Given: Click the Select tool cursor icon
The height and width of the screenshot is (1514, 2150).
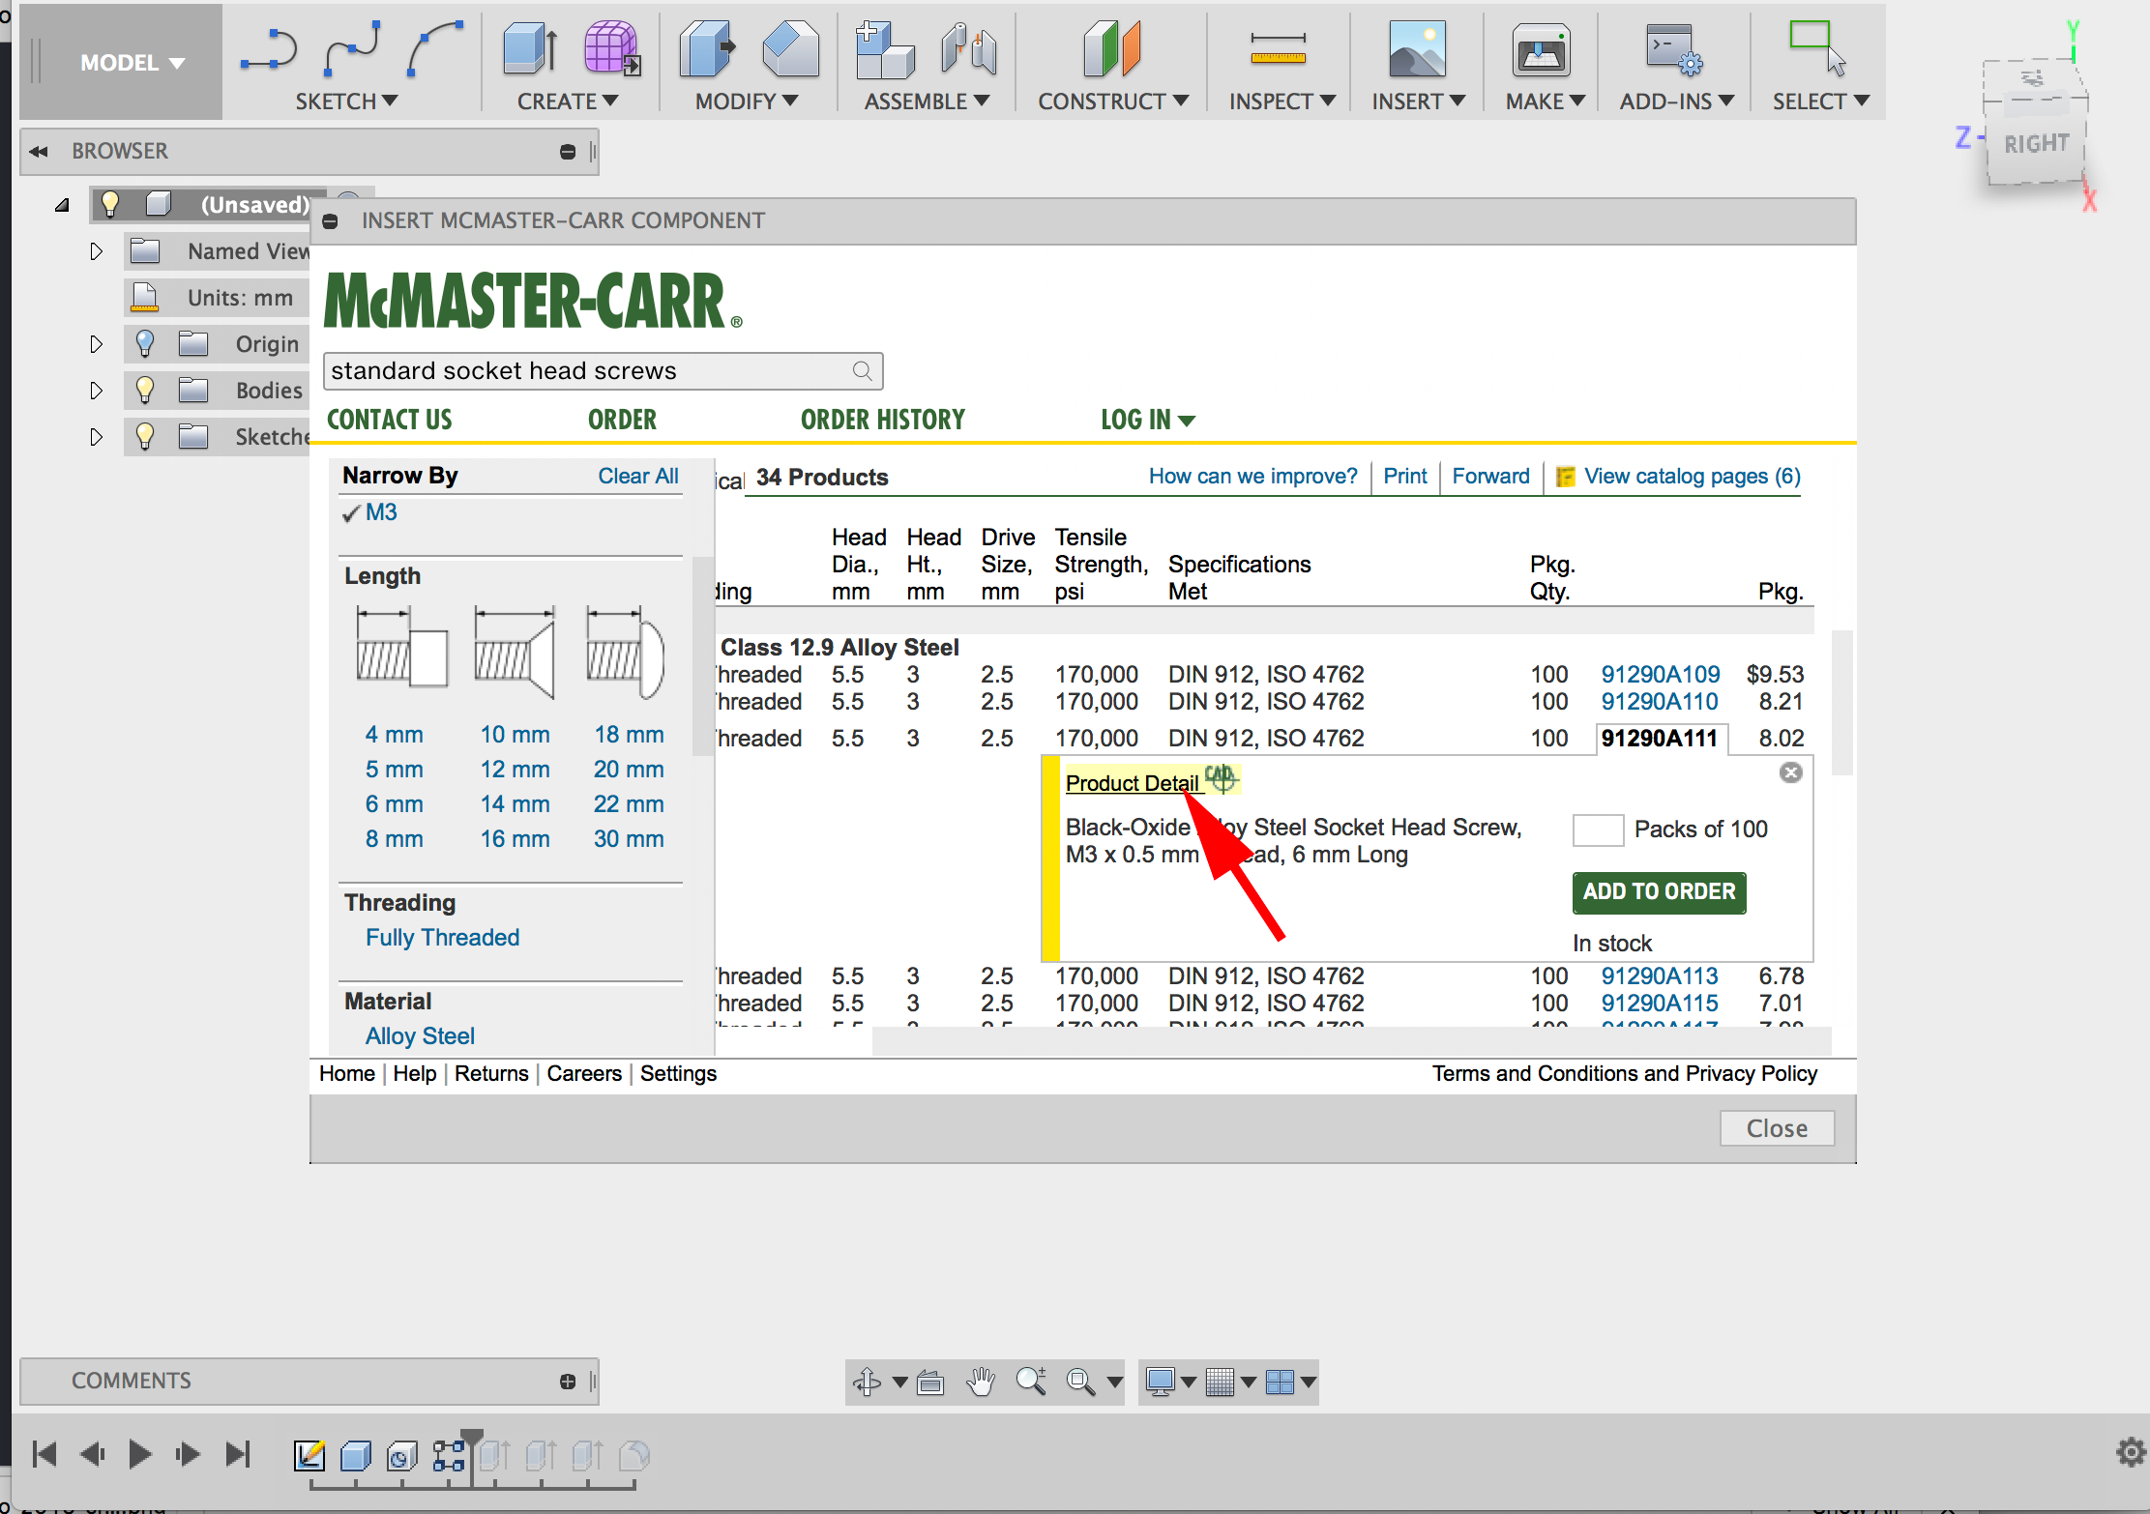Looking at the screenshot, I should 1817,47.
